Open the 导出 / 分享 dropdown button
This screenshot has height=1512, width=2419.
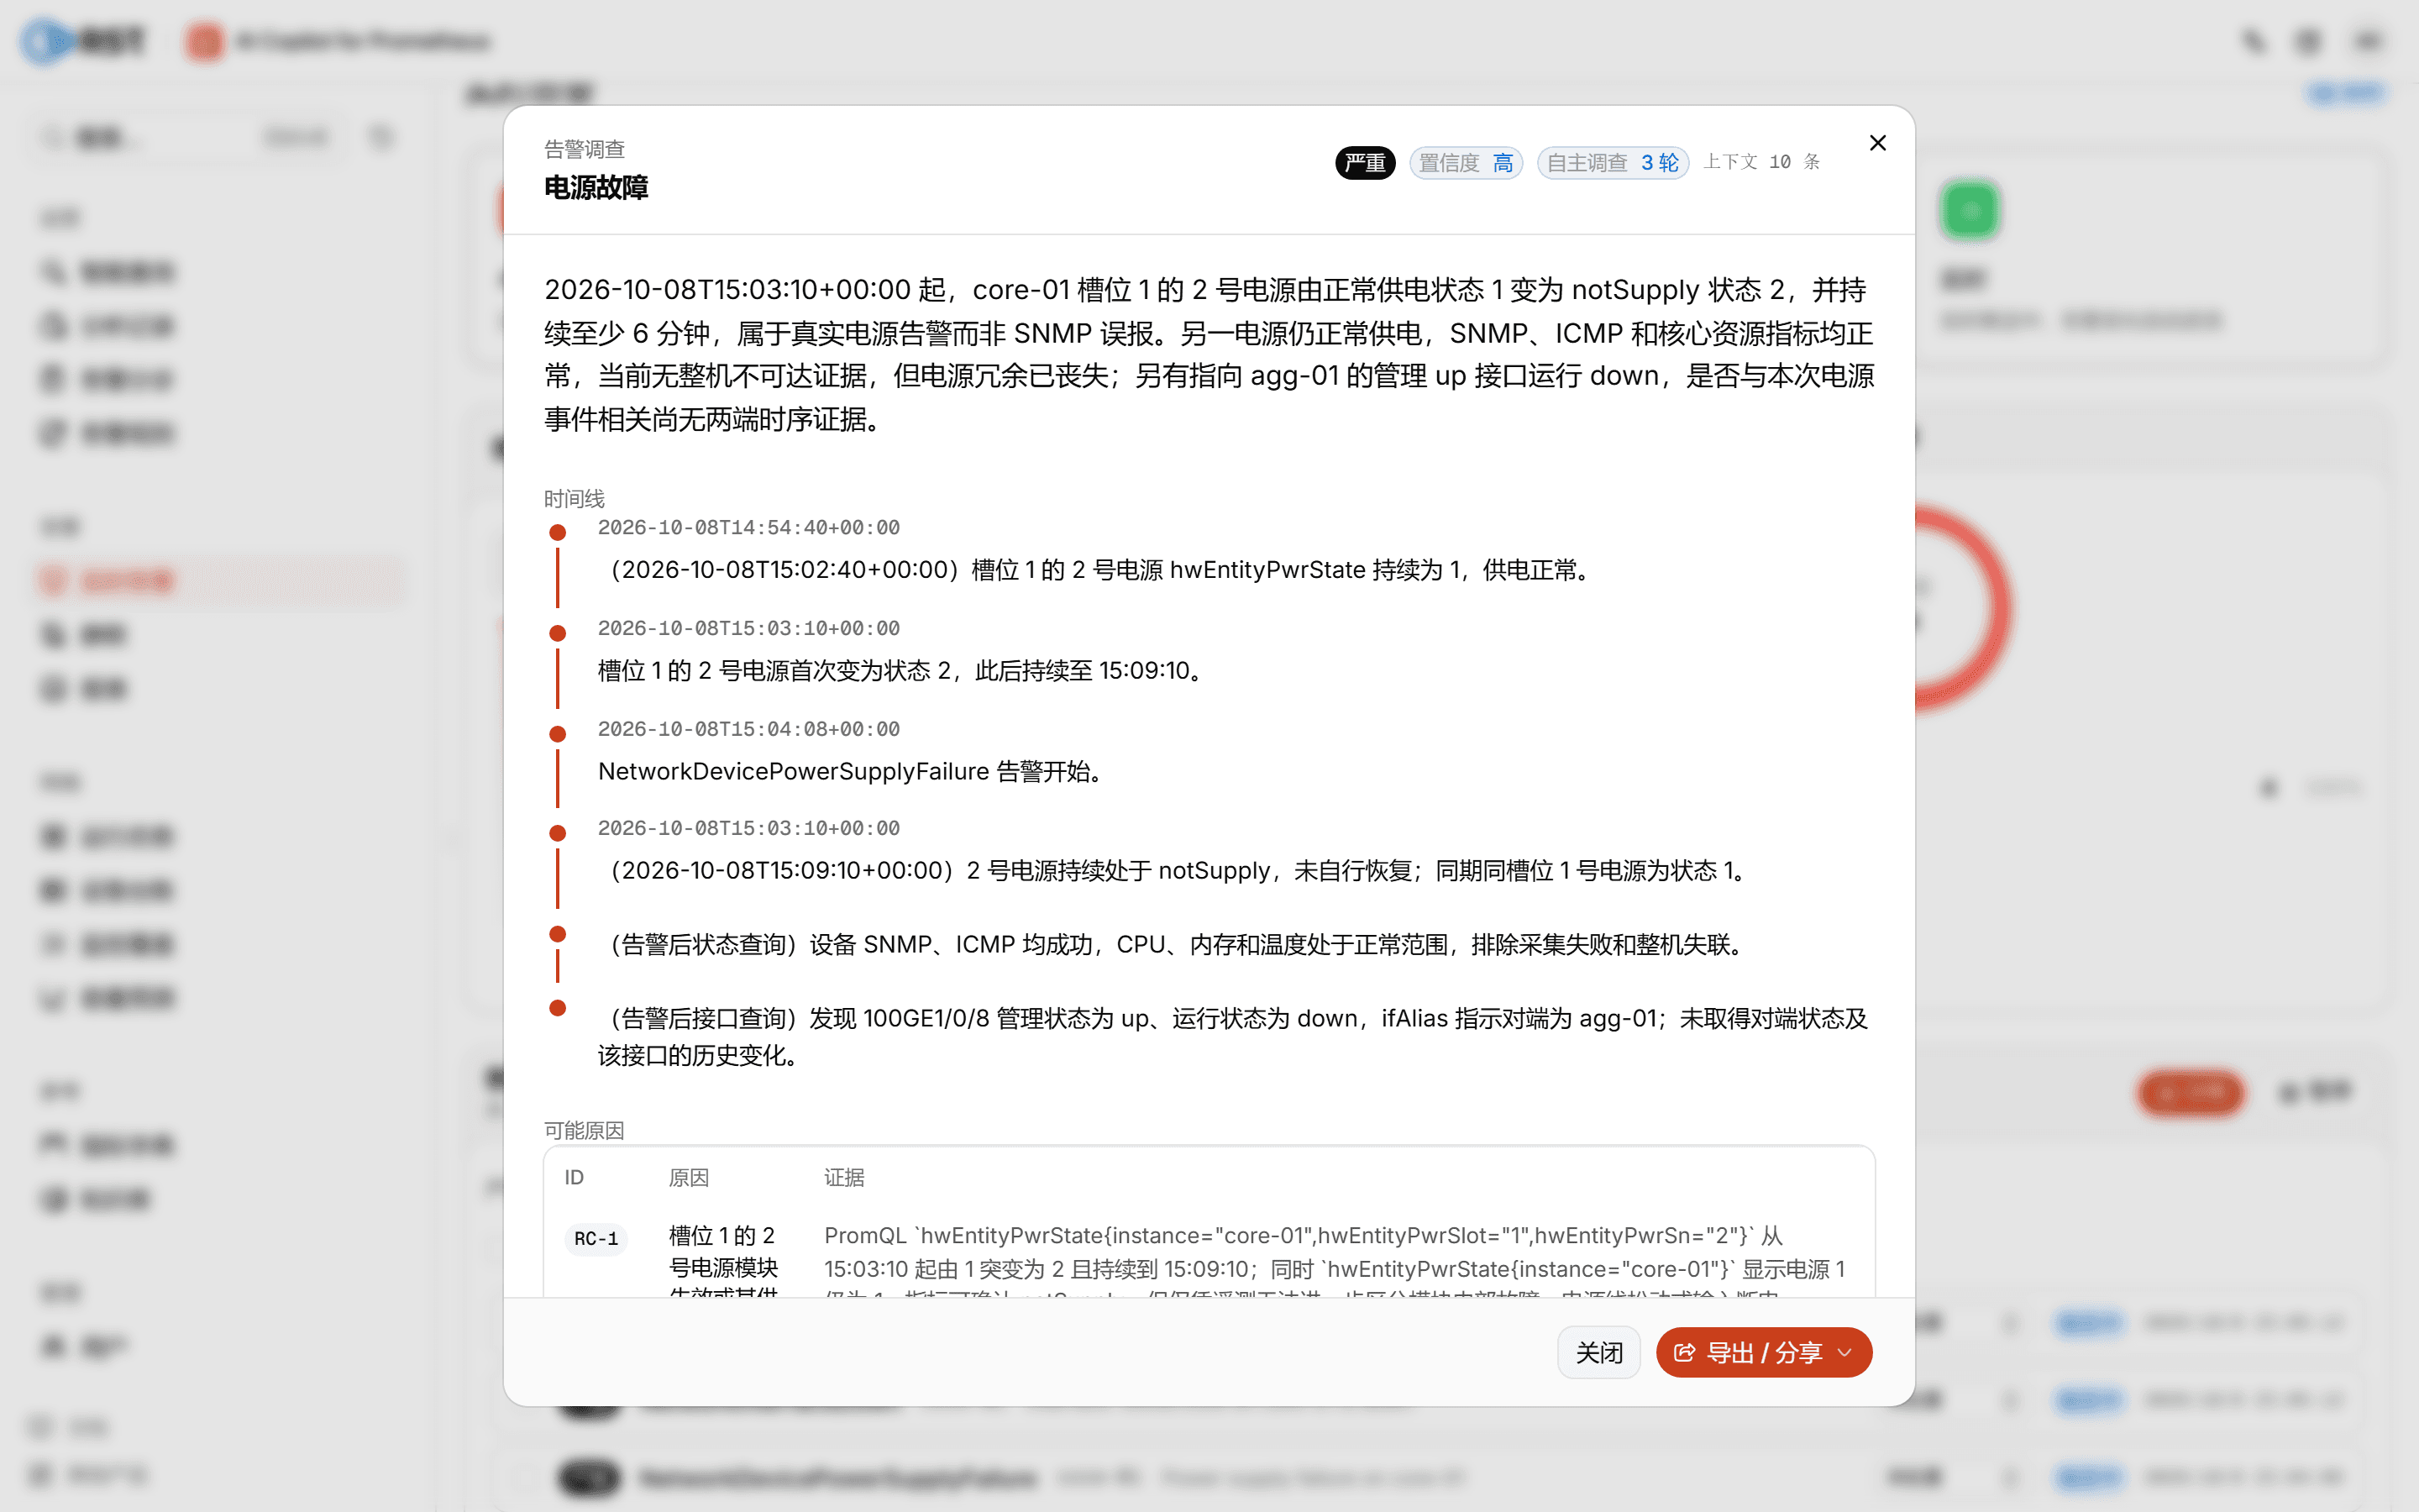1763,1352
